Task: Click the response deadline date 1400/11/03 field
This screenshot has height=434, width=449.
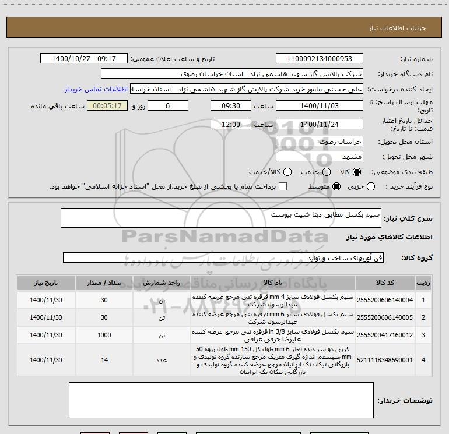Action: [x=320, y=105]
